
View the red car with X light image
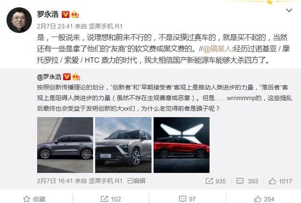[x=182, y=145]
